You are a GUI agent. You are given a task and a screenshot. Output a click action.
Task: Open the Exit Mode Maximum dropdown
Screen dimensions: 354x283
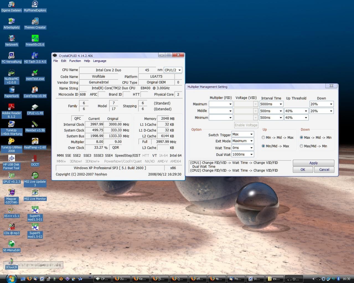(x=243, y=141)
